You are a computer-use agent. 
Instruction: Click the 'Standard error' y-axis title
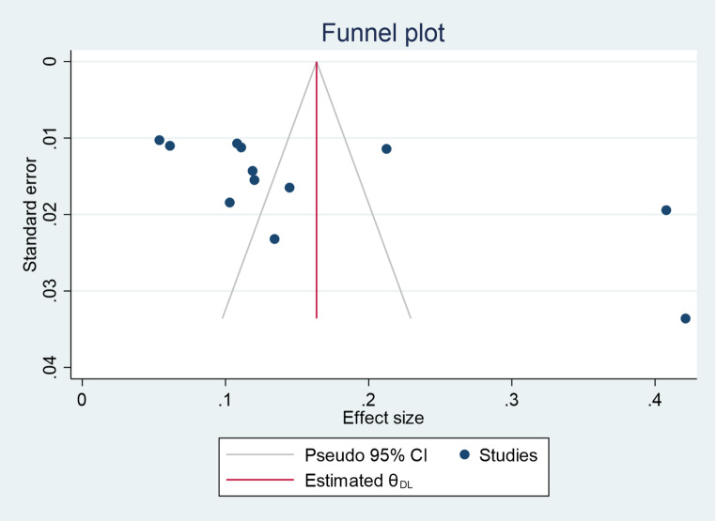pyautogui.click(x=30, y=216)
